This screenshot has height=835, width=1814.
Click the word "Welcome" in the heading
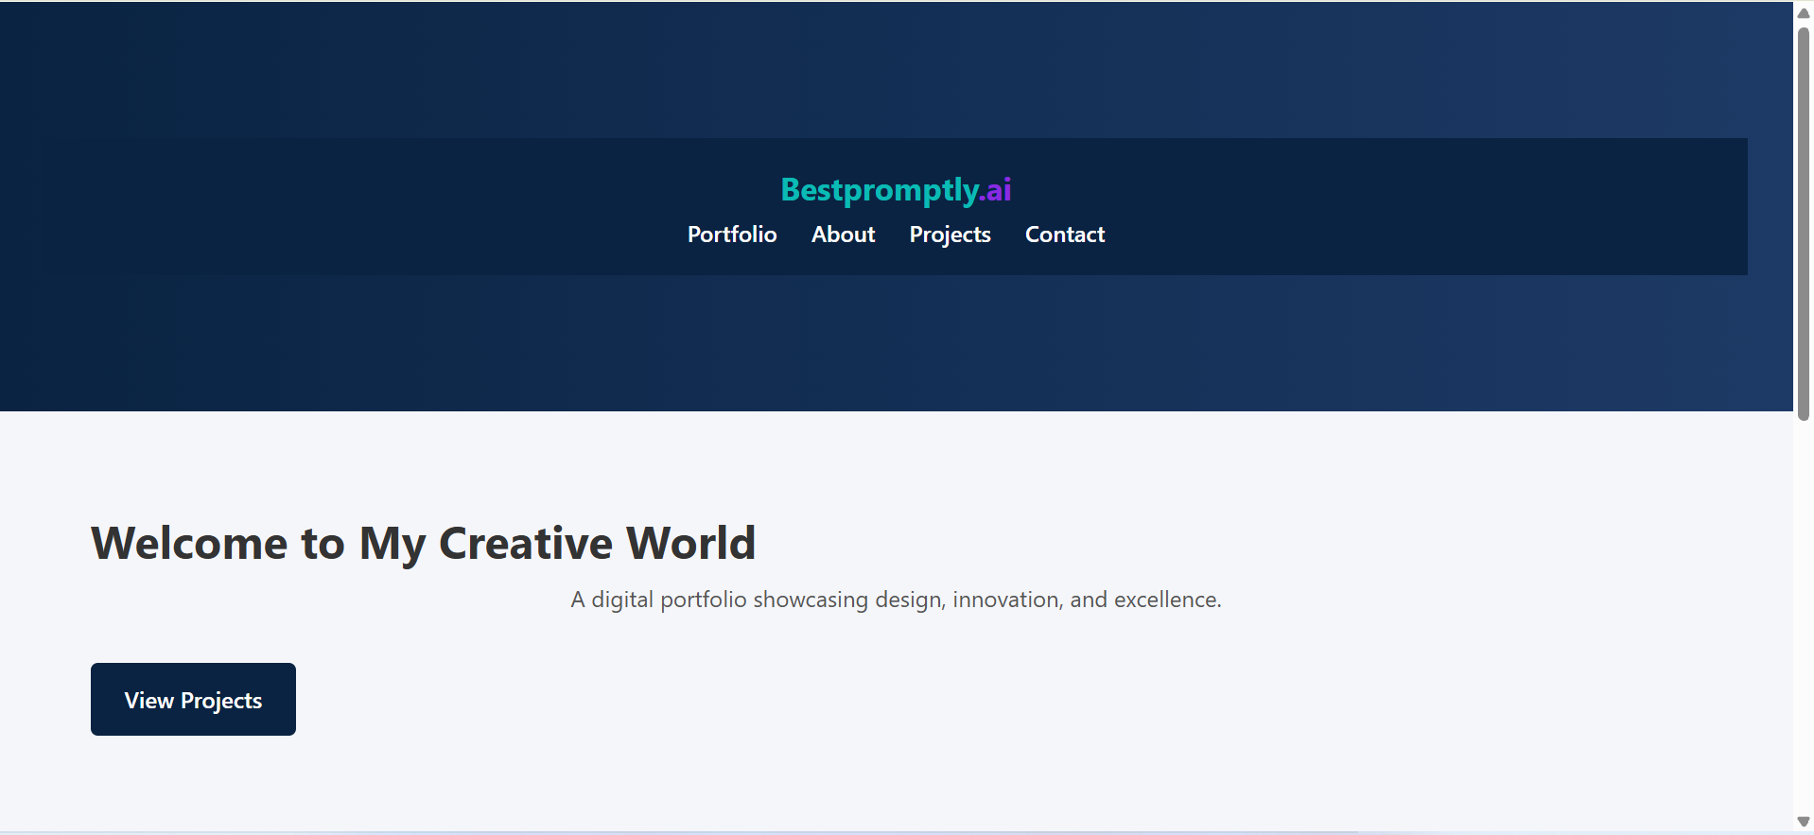coord(189,544)
